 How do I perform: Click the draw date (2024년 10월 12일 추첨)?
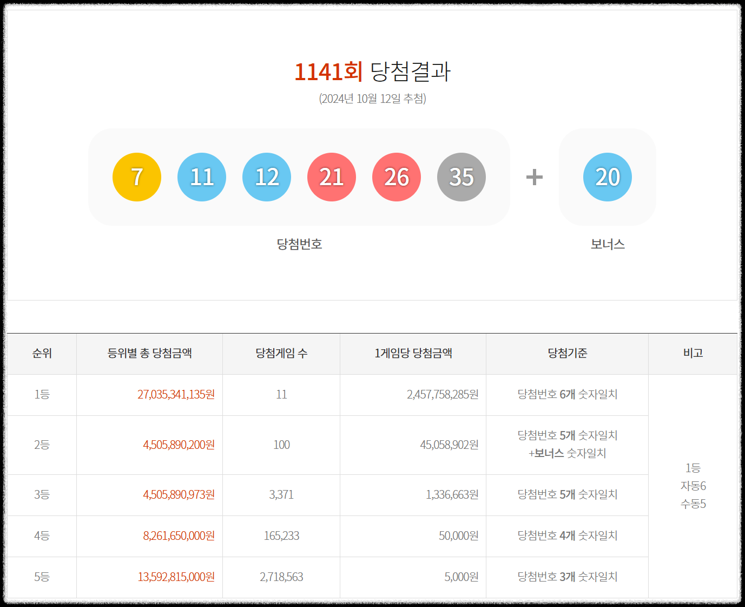(372, 99)
